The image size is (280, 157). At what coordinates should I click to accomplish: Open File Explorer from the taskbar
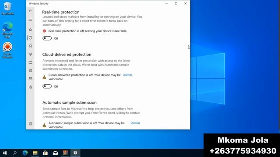[x=35, y=153]
